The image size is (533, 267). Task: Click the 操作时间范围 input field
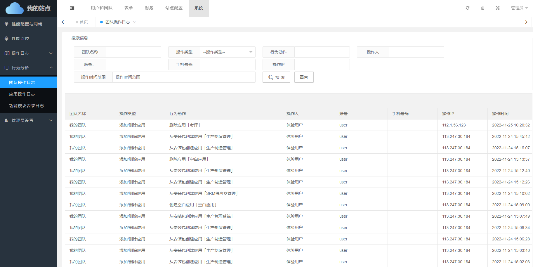point(183,77)
